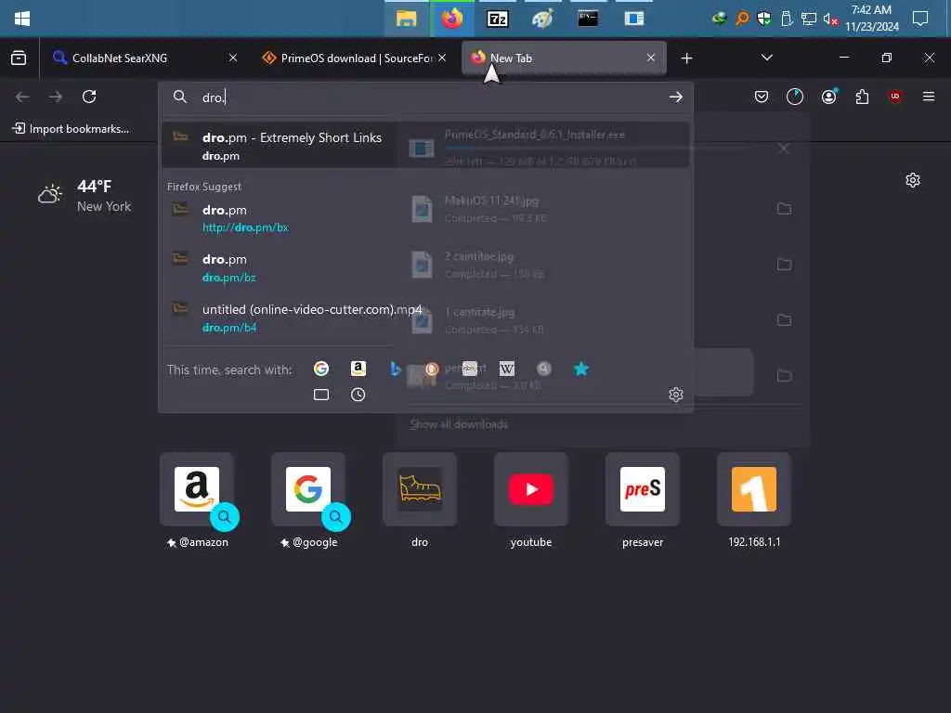Open containing folder for 1 cantitate.jpg download
Viewport: 951px width, 713px height.
784,320
